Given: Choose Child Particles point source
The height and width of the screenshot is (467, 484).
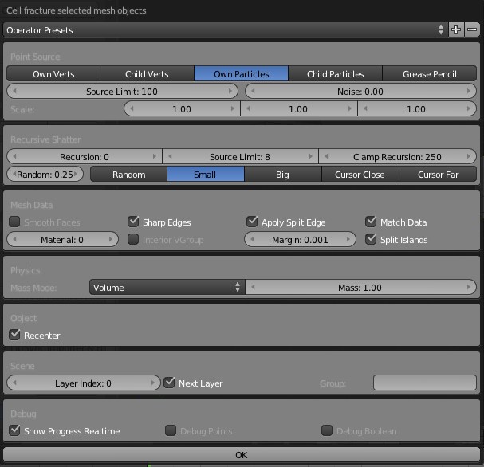Looking at the screenshot, I should click(x=335, y=74).
